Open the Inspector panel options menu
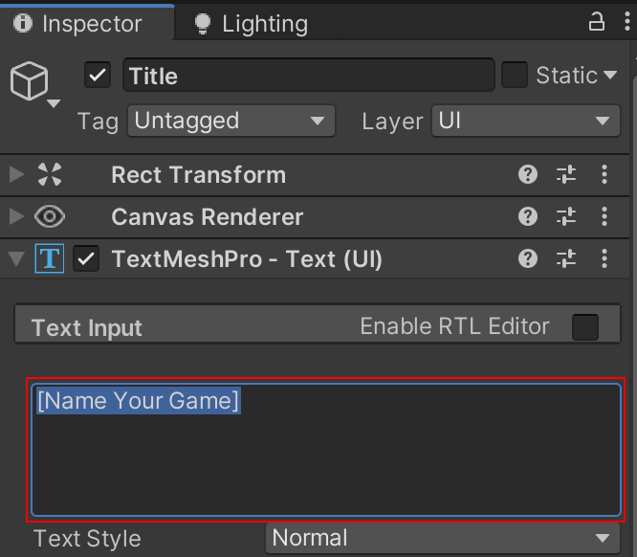The height and width of the screenshot is (557, 637). coord(625,22)
